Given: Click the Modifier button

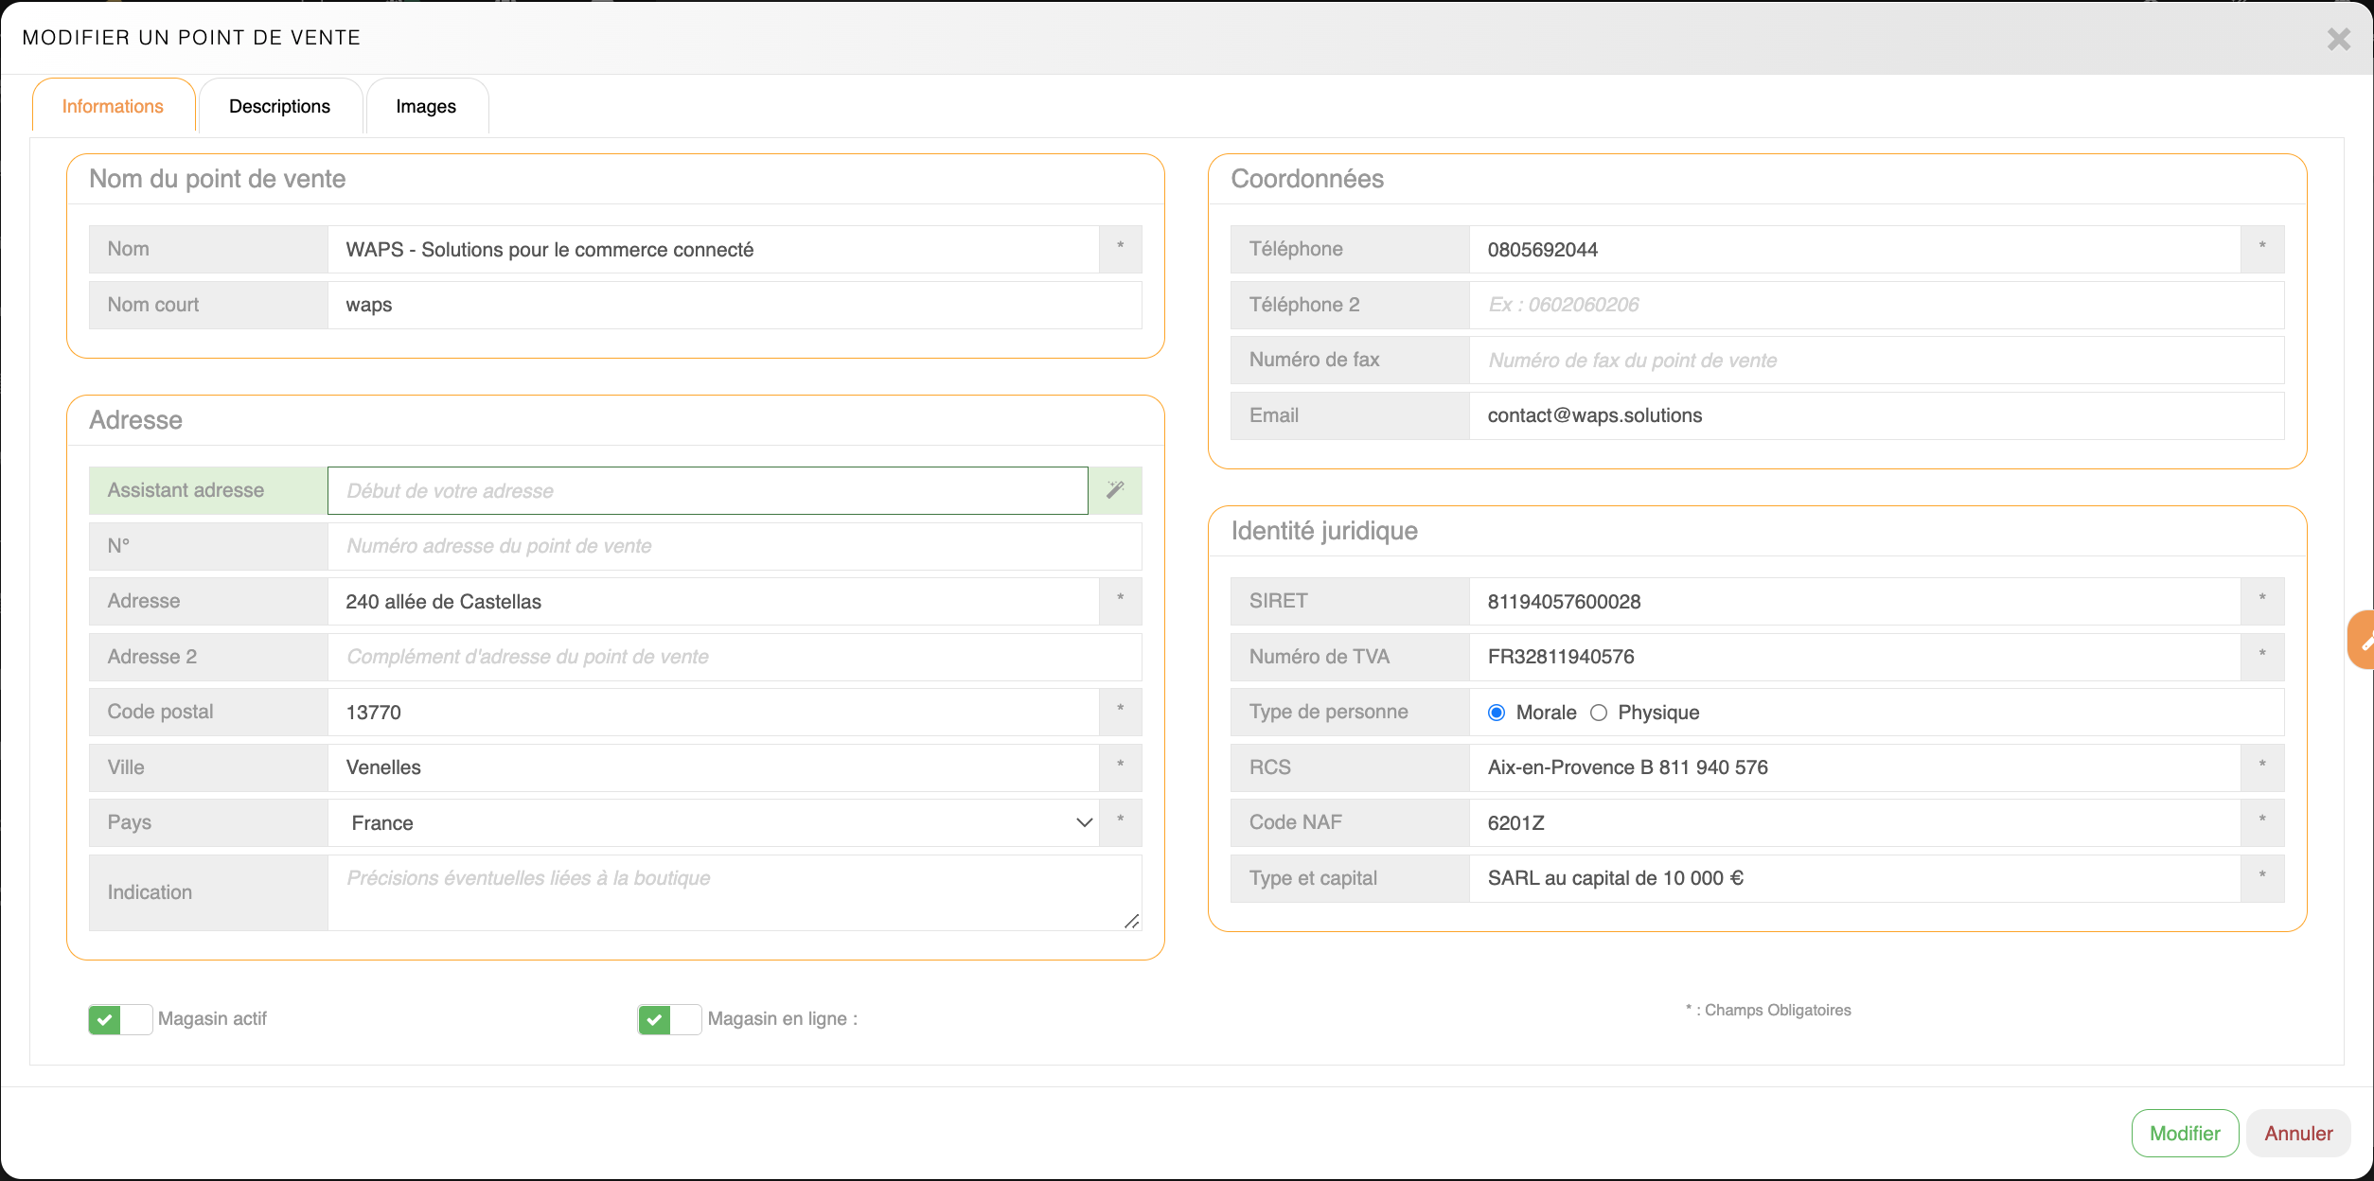Looking at the screenshot, I should click(2184, 1133).
